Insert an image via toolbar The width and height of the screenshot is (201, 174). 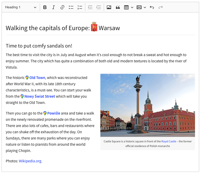(109, 7)
